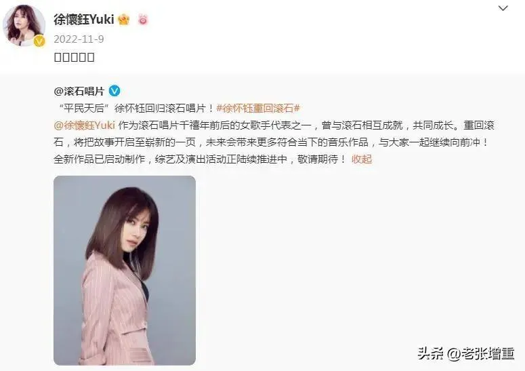Open the @滚石唱片 account link
The width and height of the screenshot is (525, 371).
79,91
